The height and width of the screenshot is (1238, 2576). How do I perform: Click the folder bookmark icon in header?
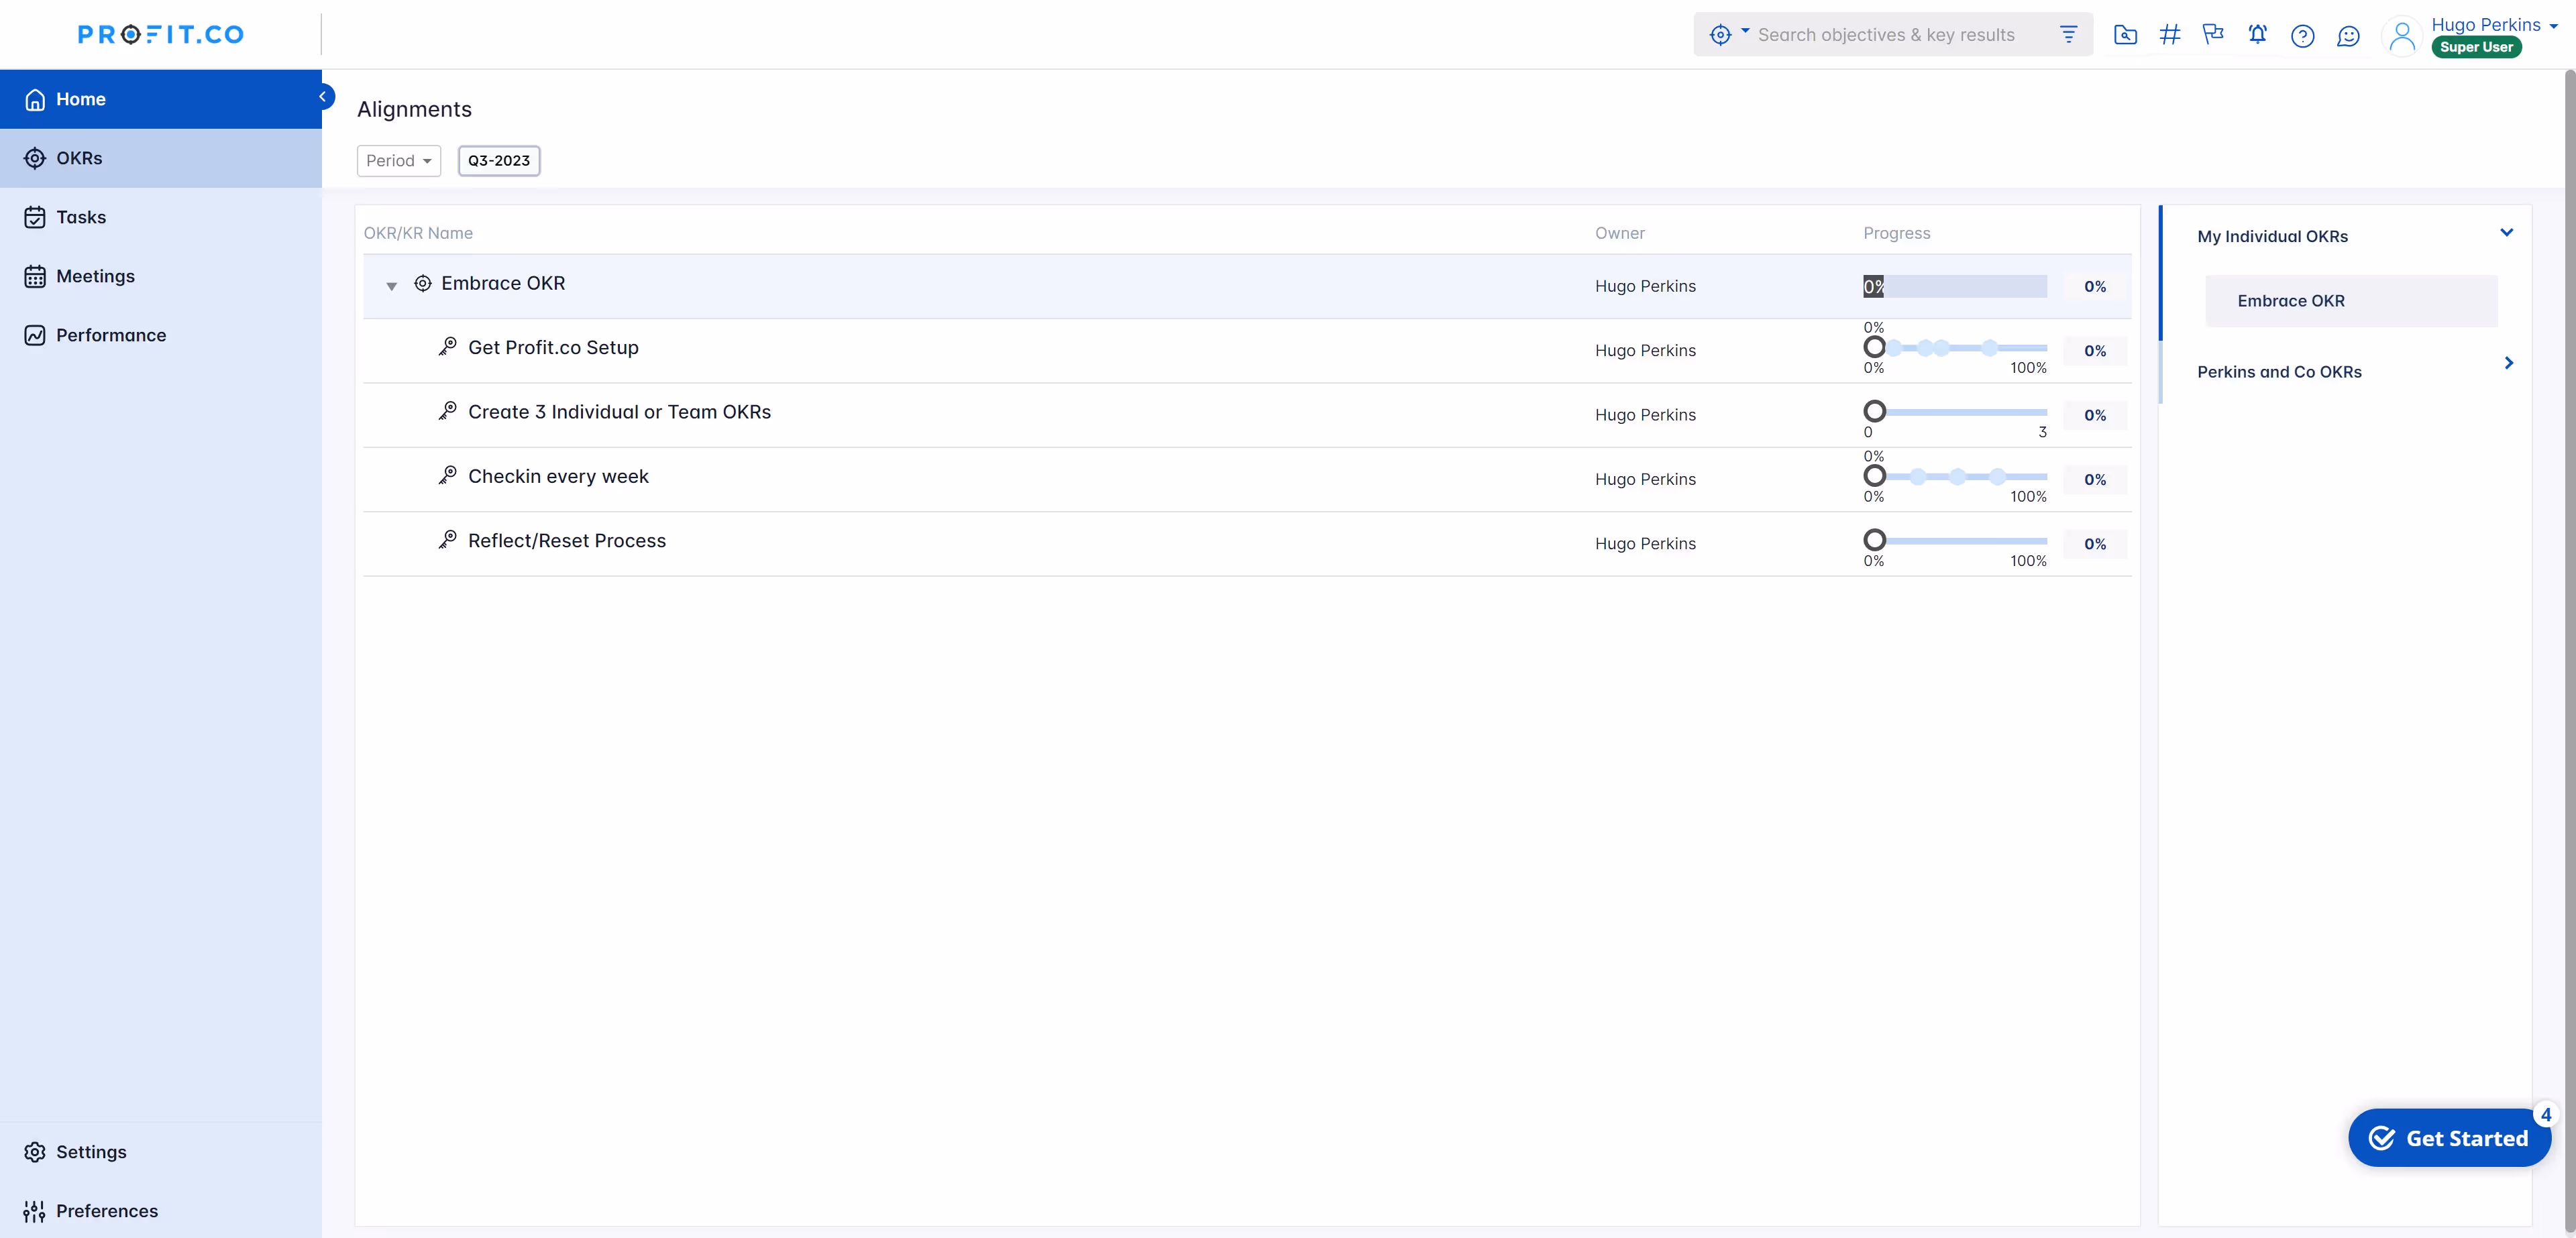(2125, 35)
